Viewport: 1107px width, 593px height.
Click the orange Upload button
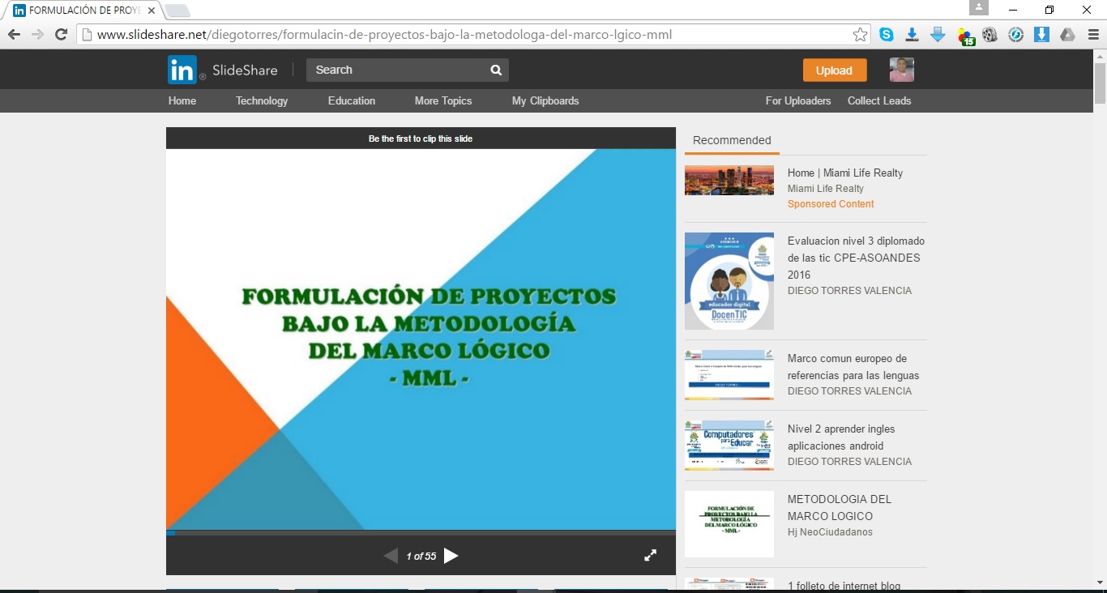click(834, 70)
